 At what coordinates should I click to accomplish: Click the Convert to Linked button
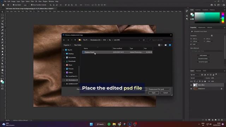click(203, 59)
